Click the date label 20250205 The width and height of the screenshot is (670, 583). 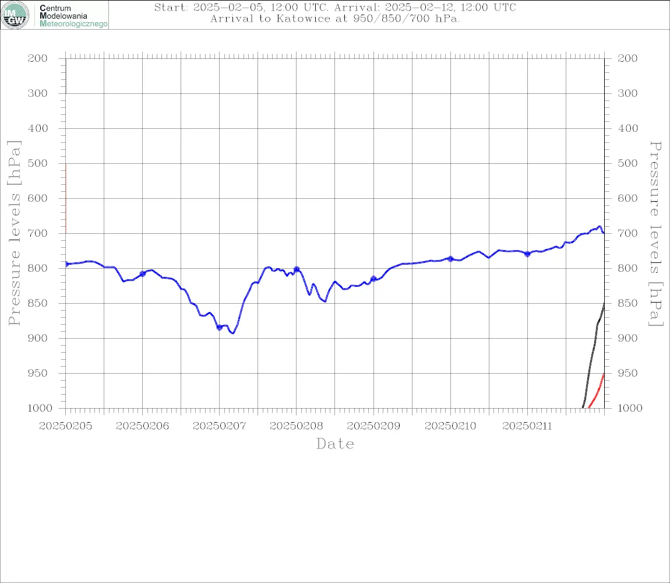point(65,426)
